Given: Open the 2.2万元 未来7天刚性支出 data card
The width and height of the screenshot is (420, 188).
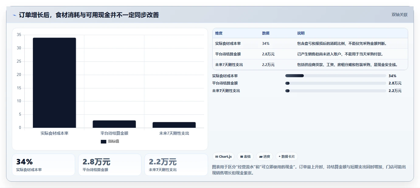Looking at the screenshot, I should [x=176, y=165].
